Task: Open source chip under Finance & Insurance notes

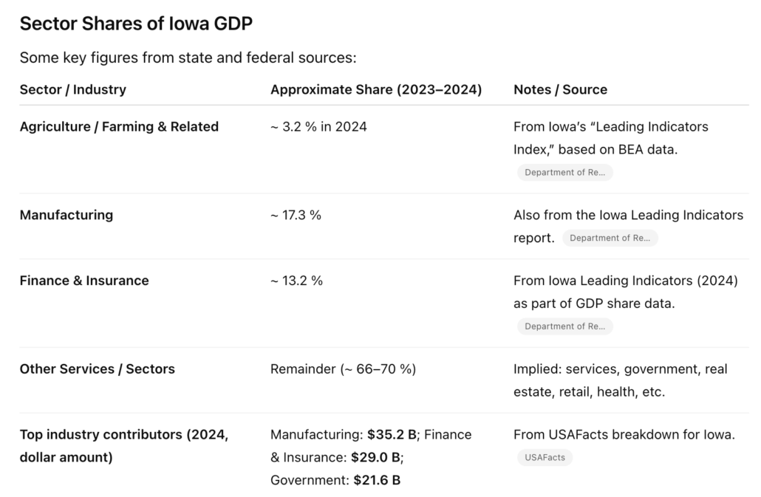Action: (x=564, y=326)
